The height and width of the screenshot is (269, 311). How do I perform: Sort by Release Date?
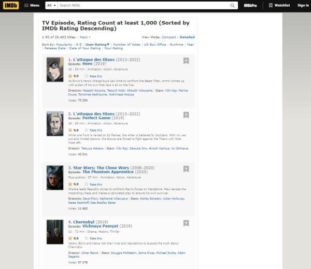[x=55, y=48]
